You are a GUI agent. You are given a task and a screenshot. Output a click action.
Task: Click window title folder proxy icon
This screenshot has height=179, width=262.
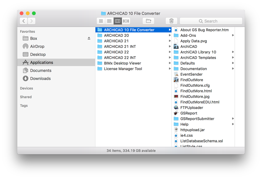tap(103, 13)
